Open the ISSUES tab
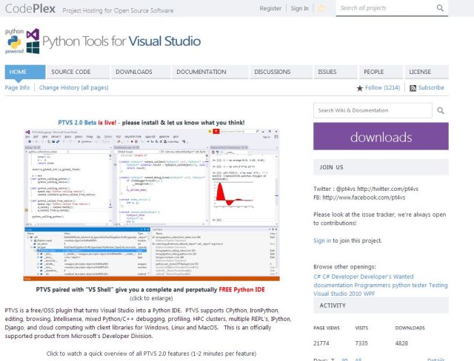Image resolution: width=474 pixels, height=361 pixels. pos(336,72)
